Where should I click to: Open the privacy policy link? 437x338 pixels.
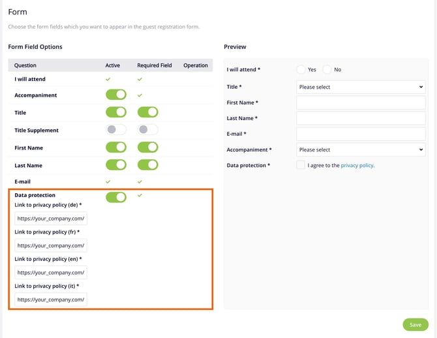(x=357, y=166)
